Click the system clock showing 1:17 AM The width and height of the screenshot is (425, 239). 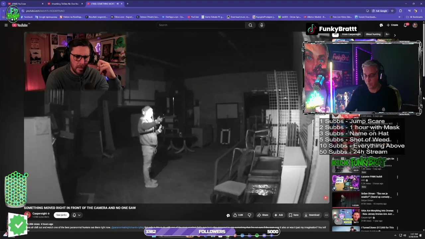[x=414, y=235]
